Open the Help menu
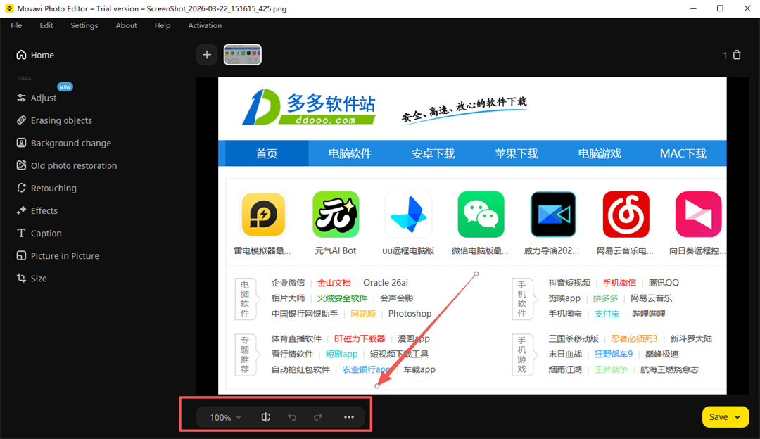Image resolution: width=760 pixels, height=439 pixels. [x=163, y=25]
